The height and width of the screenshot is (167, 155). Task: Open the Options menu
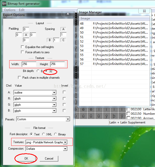point(10,10)
